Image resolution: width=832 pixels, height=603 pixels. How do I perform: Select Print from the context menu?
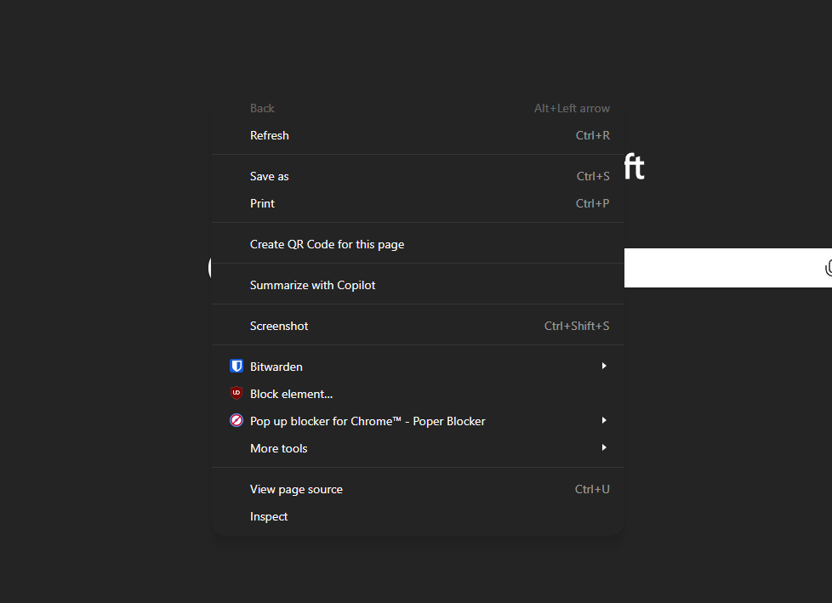click(x=262, y=203)
